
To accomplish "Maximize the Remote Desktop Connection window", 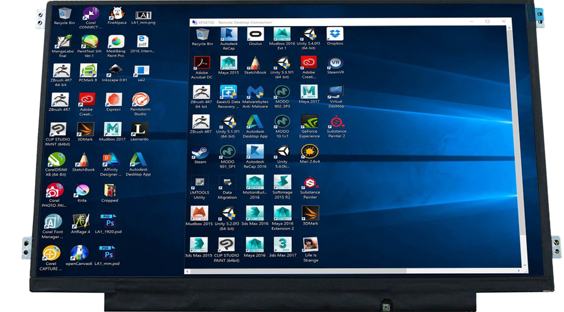I will coord(487,21).
